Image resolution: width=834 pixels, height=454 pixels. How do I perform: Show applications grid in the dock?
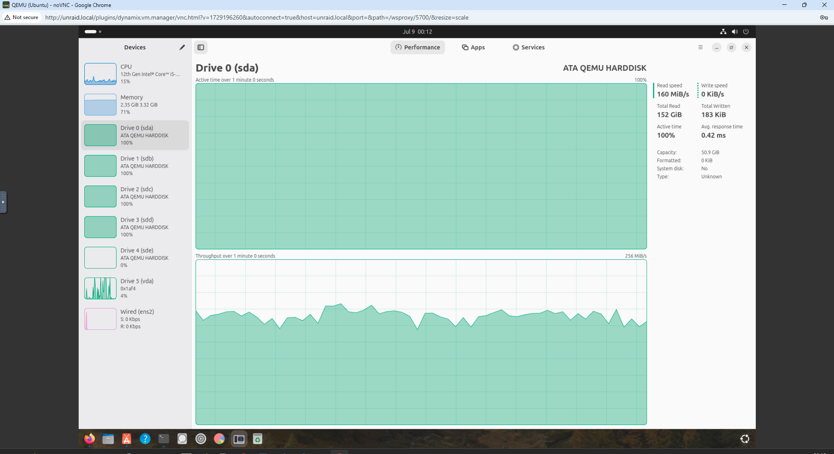[745, 439]
